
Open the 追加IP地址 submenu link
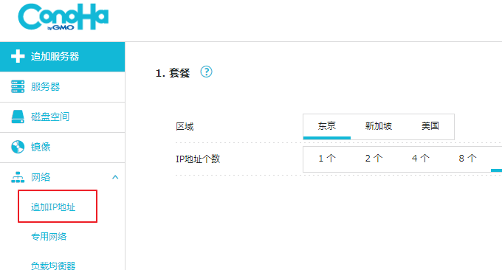pos(53,207)
